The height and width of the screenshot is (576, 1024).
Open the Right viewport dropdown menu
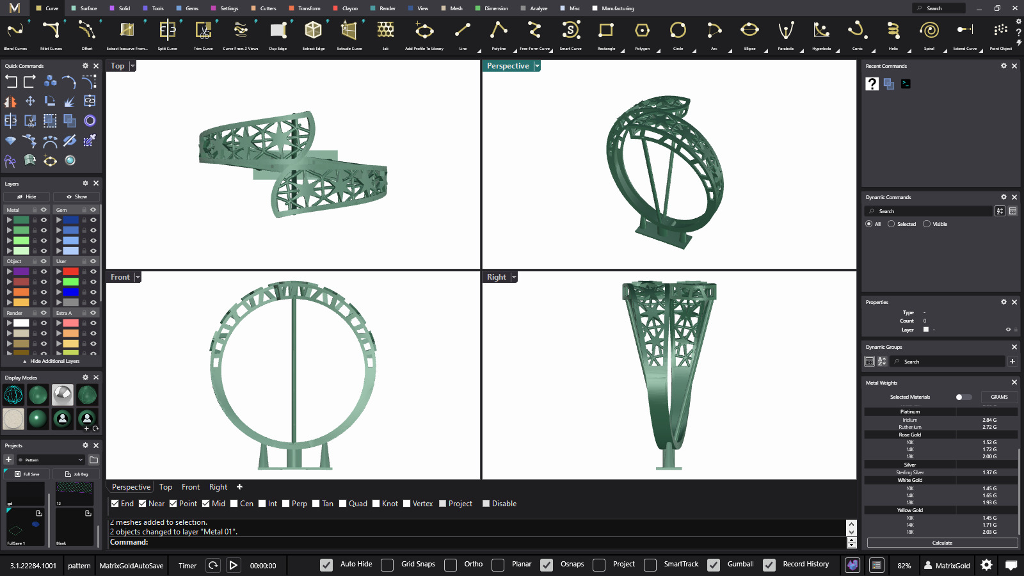point(514,277)
